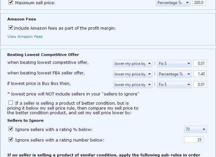
Task: Toggle Ignore sellers with a rating % below
Action: point(11,129)
